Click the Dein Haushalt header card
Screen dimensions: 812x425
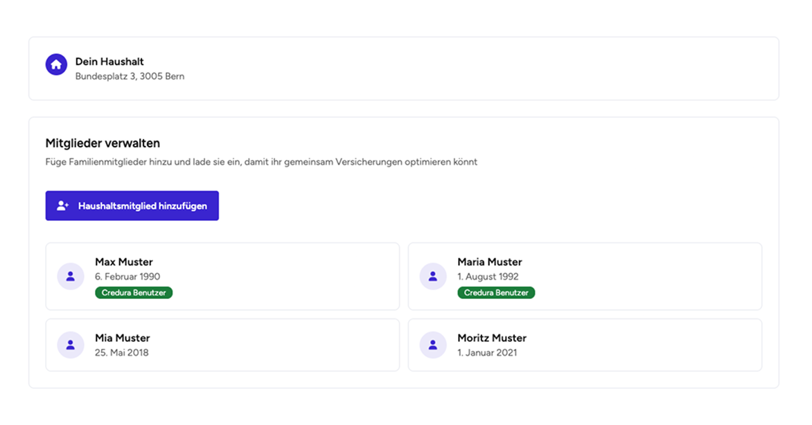[405, 69]
